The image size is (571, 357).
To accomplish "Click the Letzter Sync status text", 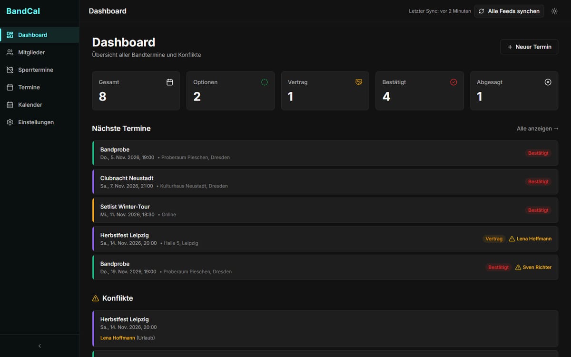I will tap(440, 11).
